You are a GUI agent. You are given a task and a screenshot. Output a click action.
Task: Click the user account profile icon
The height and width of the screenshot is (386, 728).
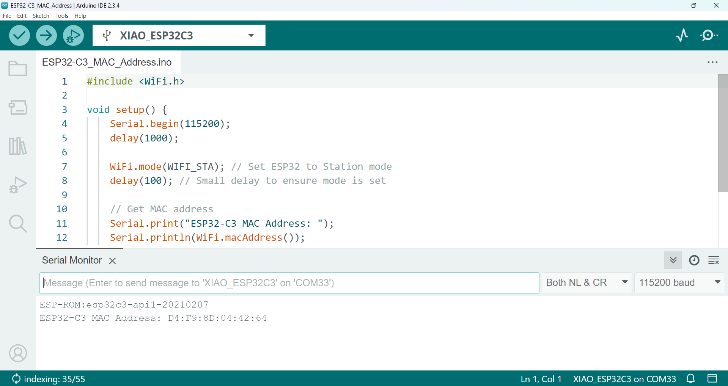pyautogui.click(x=18, y=353)
